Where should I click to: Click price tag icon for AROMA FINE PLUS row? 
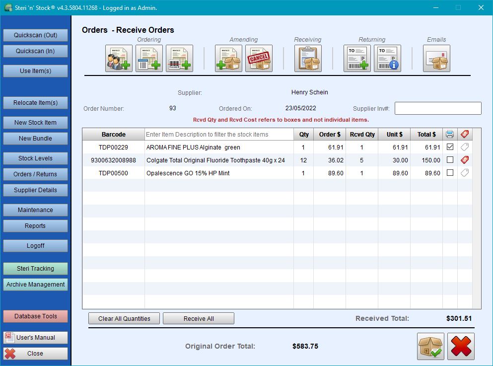point(465,147)
